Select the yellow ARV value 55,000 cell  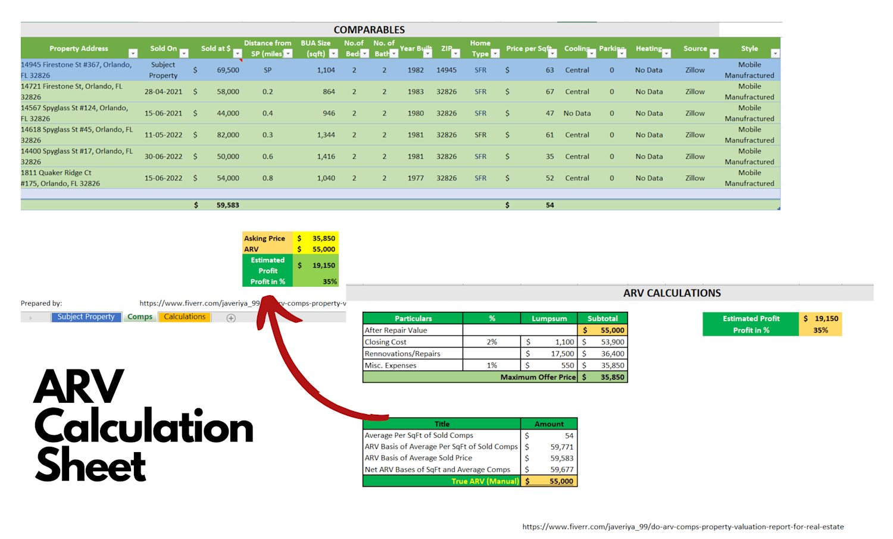point(316,249)
